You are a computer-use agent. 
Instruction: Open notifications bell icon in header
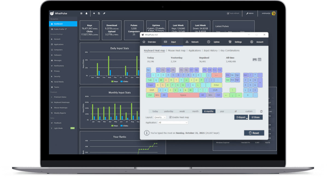click(x=87, y=13)
